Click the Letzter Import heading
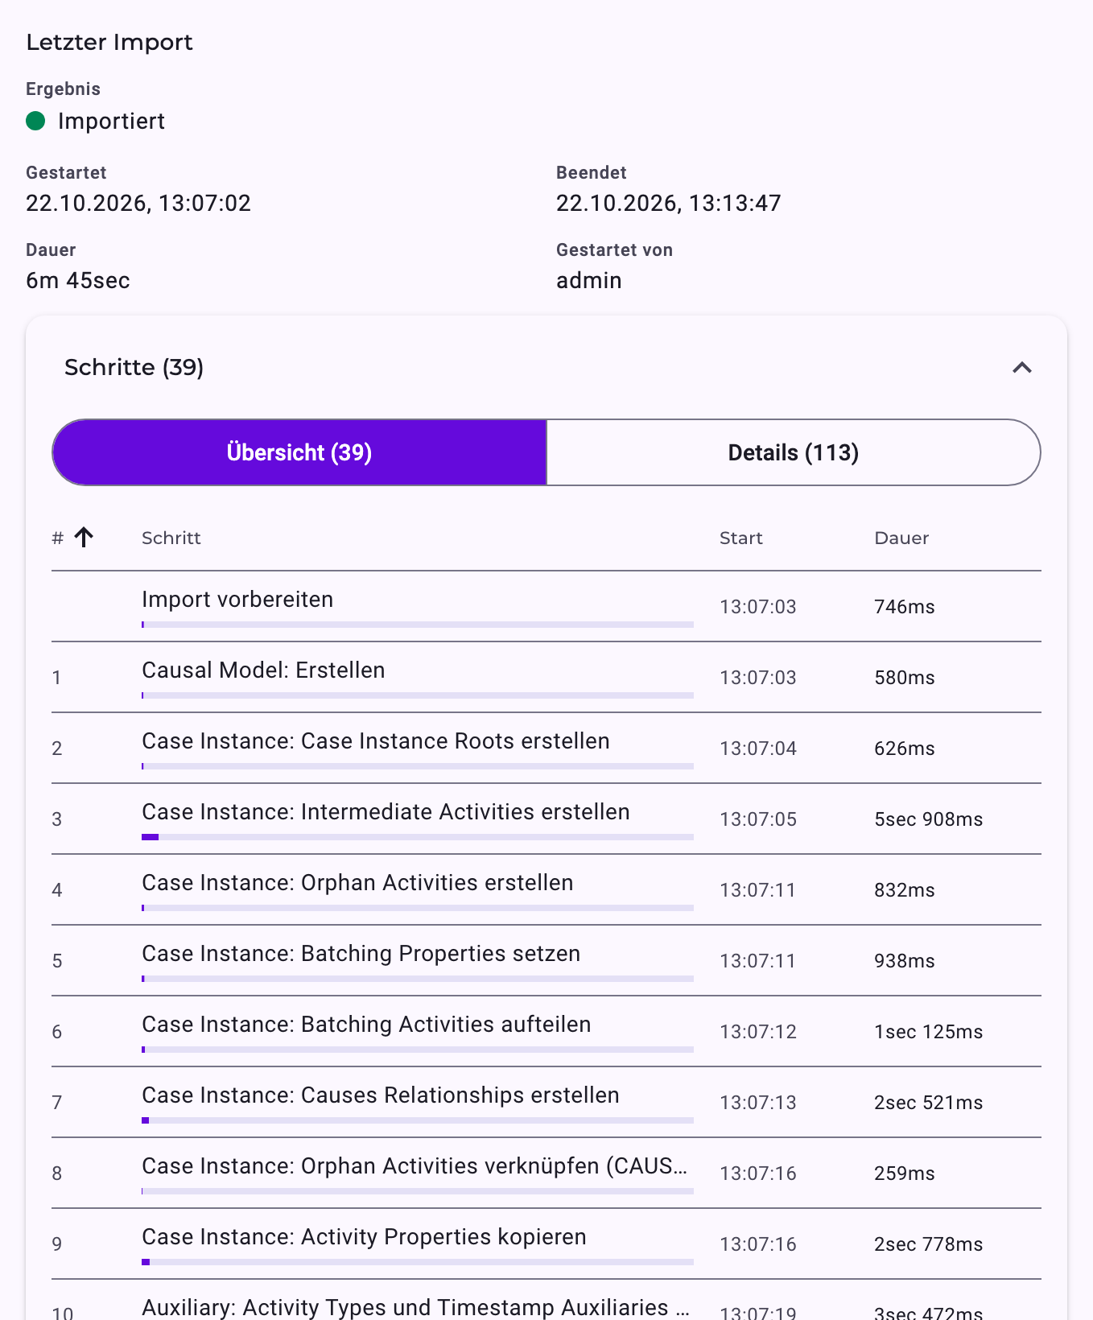 coord(109,42)
